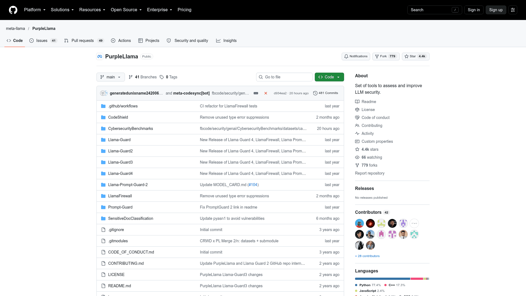Open the GitHub homepage logo

[13, 10]
